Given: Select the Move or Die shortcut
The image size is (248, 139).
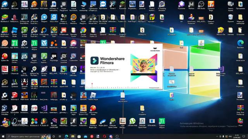Looking at the screenshot, I should tap(221, 31).
